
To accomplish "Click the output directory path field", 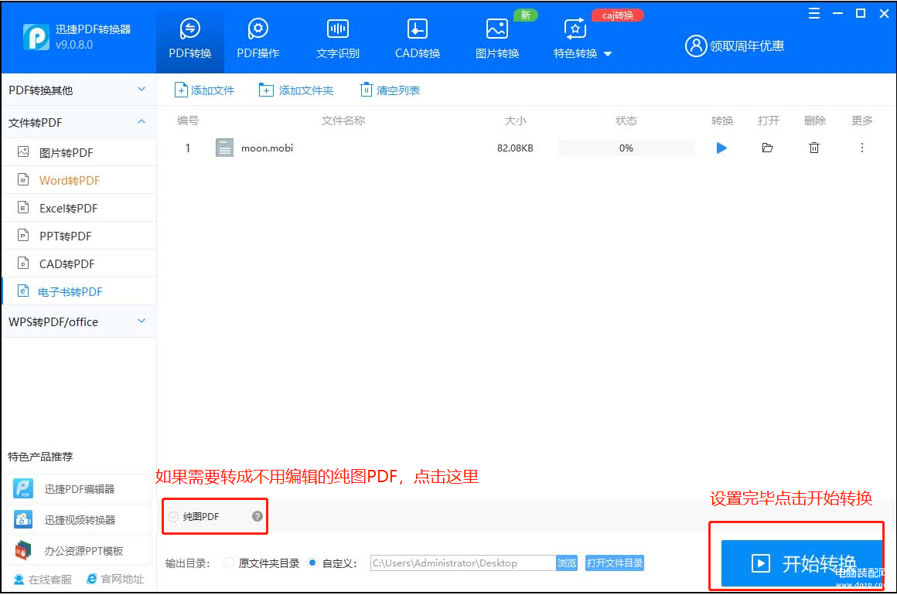I will click(462, 563).
